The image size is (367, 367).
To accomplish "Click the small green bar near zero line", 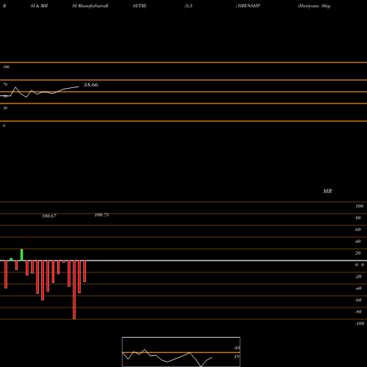I will pos(11,259).
